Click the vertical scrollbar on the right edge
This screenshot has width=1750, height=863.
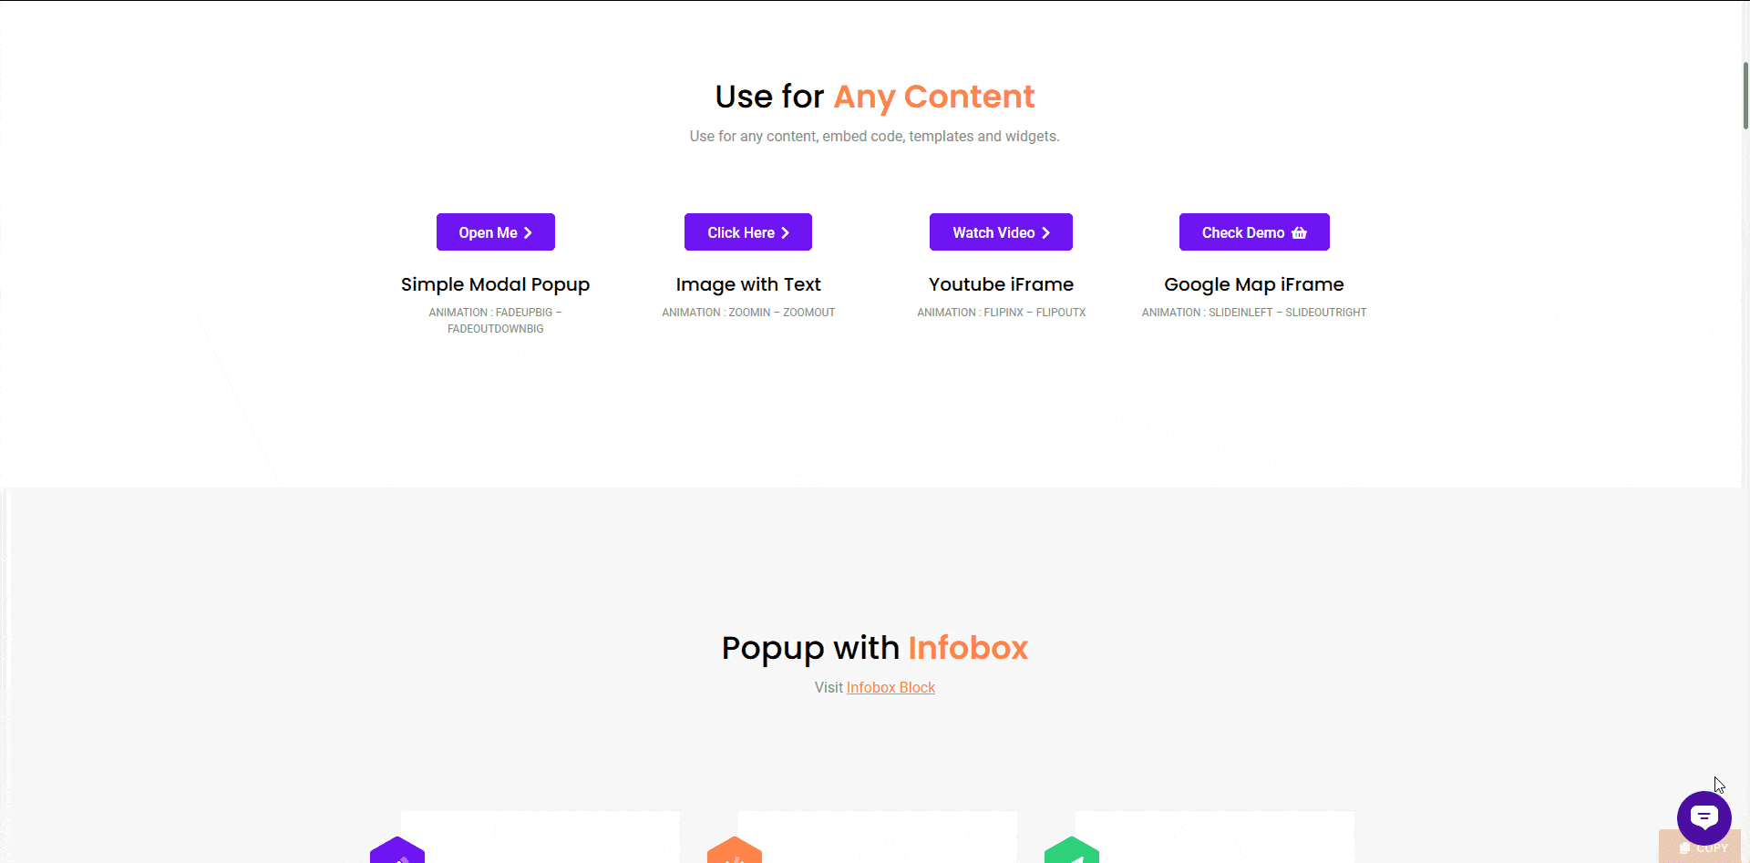coord(1744,96)
